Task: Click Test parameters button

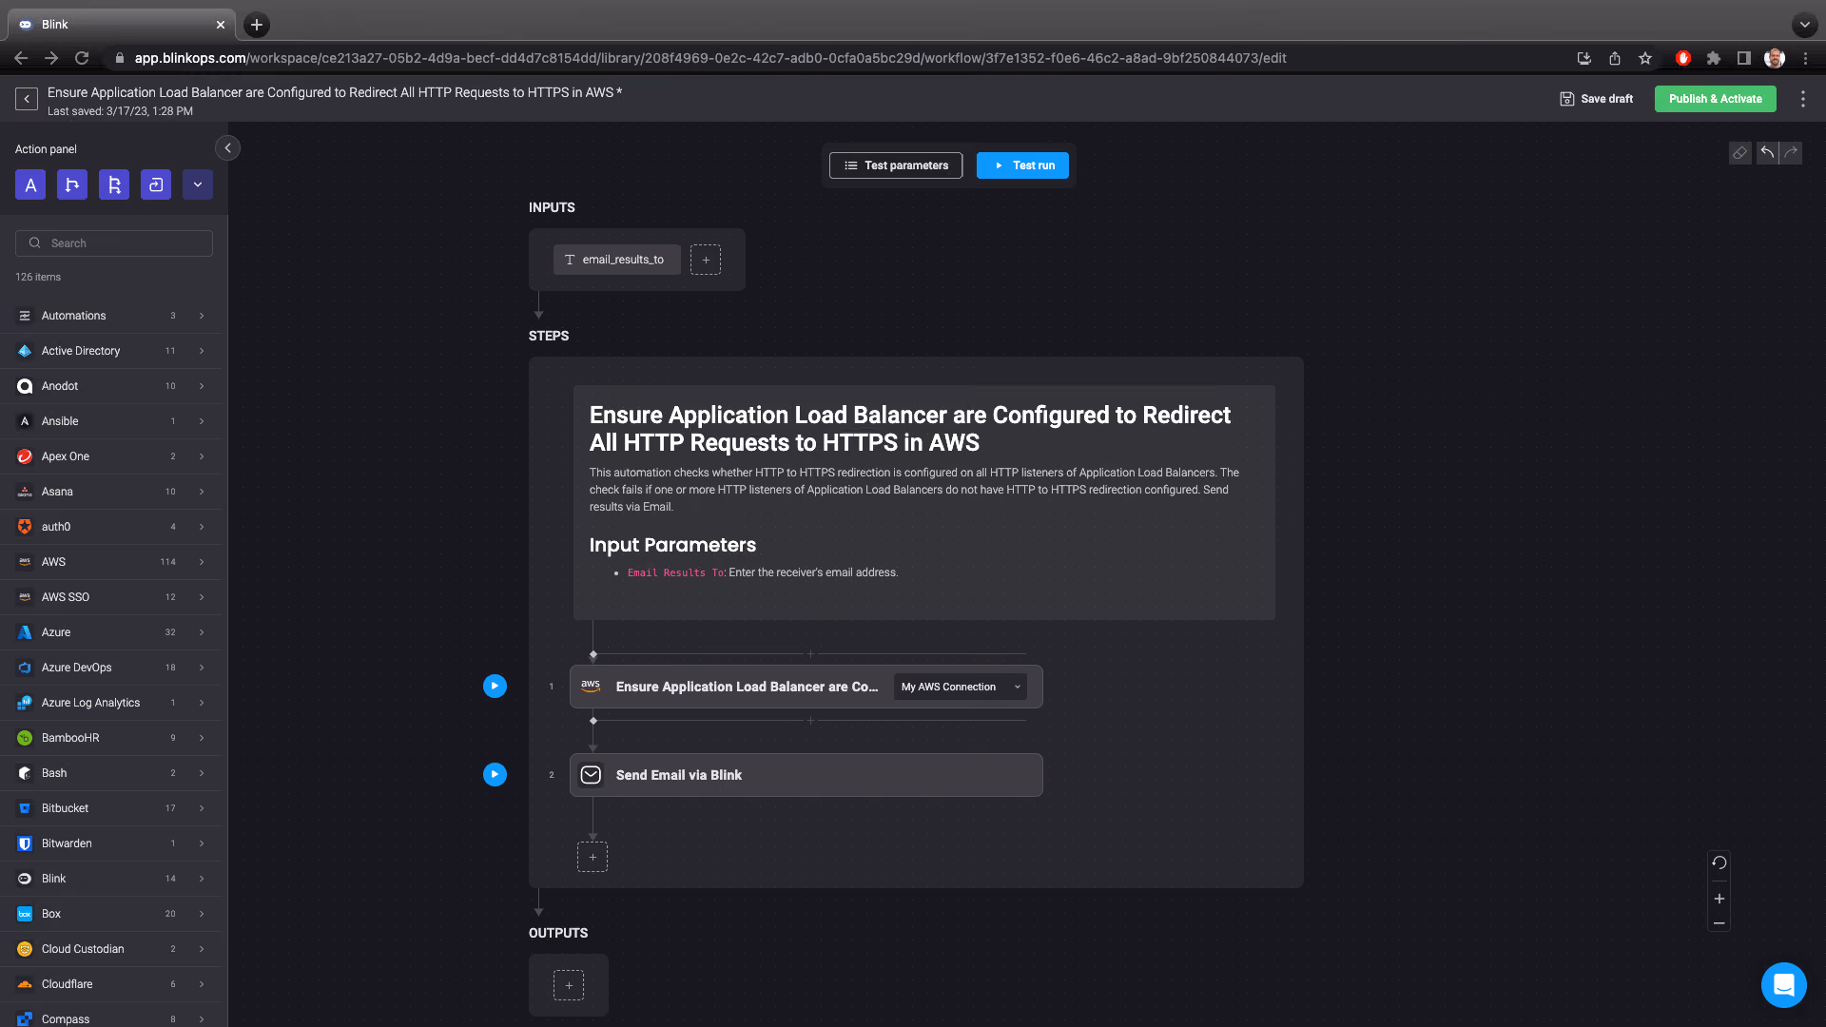Action: pos(896,165)
